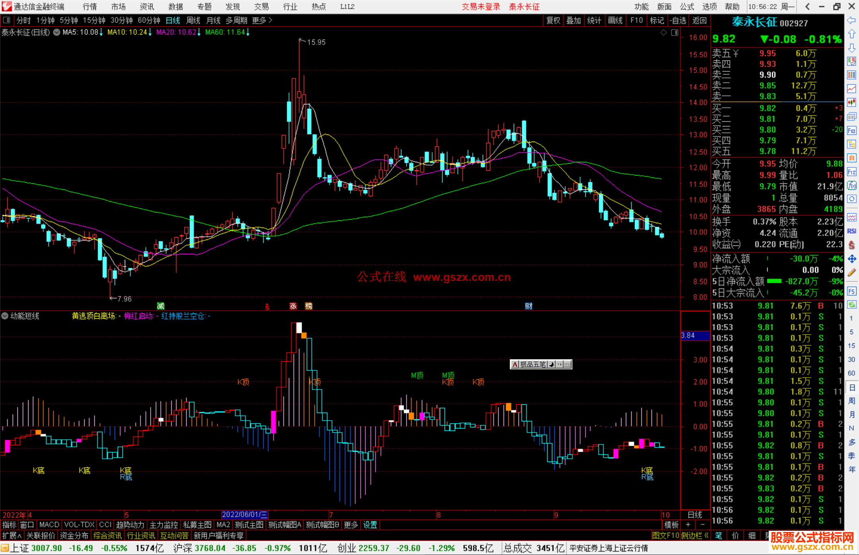Click the F10 company info sidebar icon
The height and width of the screenshot is (555, 859).
[x=851, y=130]
